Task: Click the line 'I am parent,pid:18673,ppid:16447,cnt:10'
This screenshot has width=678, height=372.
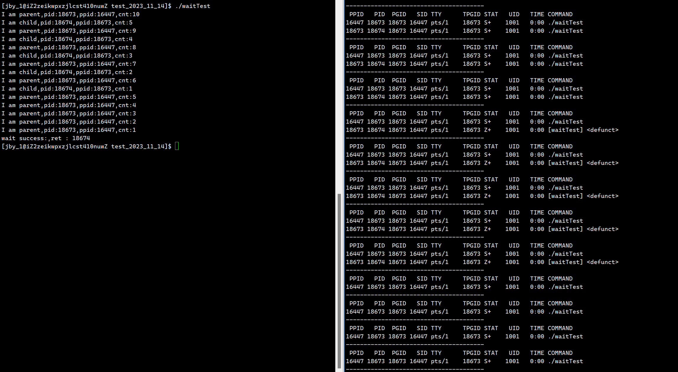Action: point(71,14)
